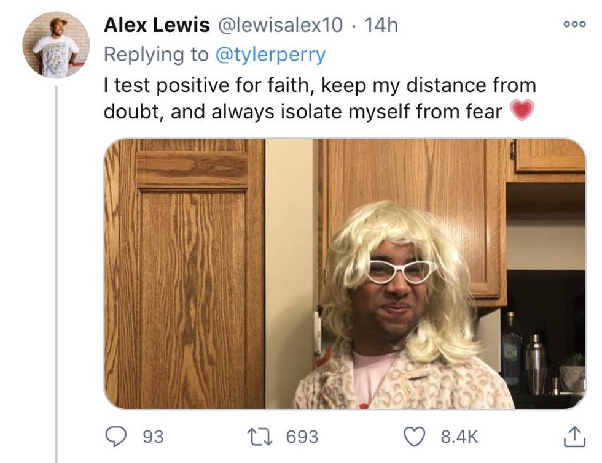Tap the share upload icon
Image resolution: width=602 pixels, height=463 pixels.
pos(571,436)
